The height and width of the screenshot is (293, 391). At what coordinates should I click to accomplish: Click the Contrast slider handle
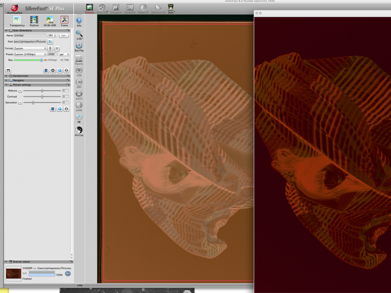click(x=42, y=96)
